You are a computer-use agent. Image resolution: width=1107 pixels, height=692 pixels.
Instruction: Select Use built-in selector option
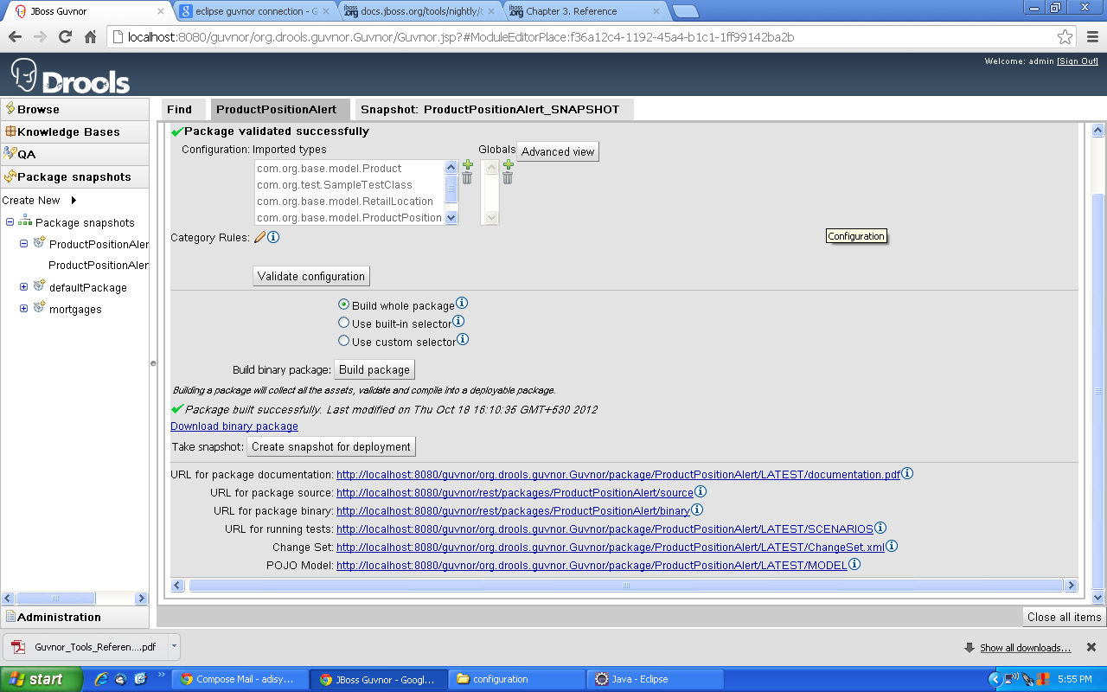point(344,323)
